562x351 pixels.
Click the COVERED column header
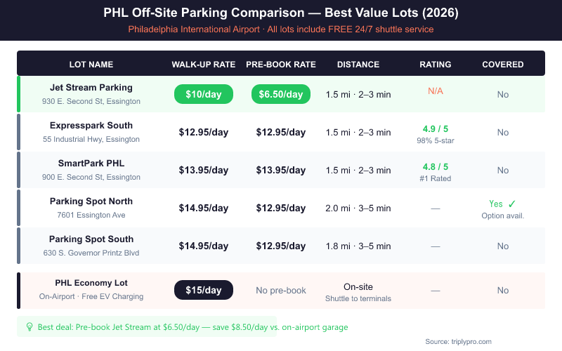click(x=503, y=65)
